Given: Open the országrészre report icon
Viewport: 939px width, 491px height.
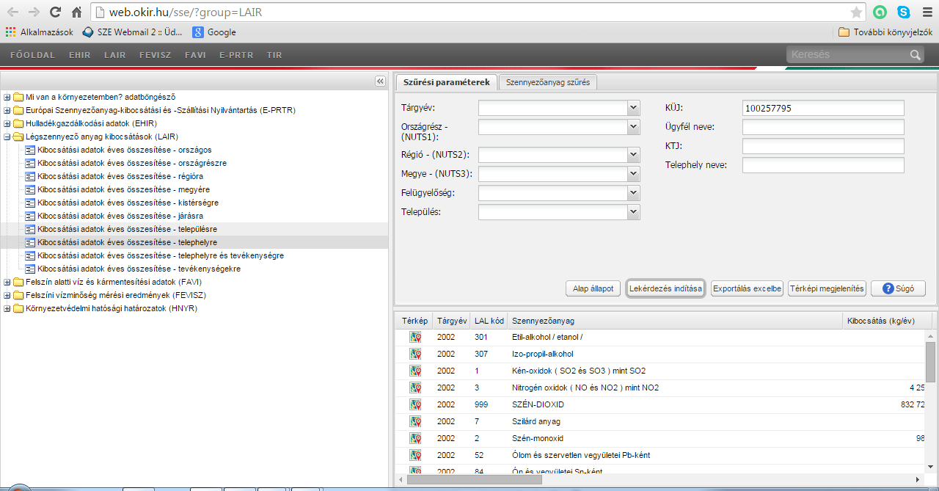Looking at the screenshot, I should coord(30,163).
